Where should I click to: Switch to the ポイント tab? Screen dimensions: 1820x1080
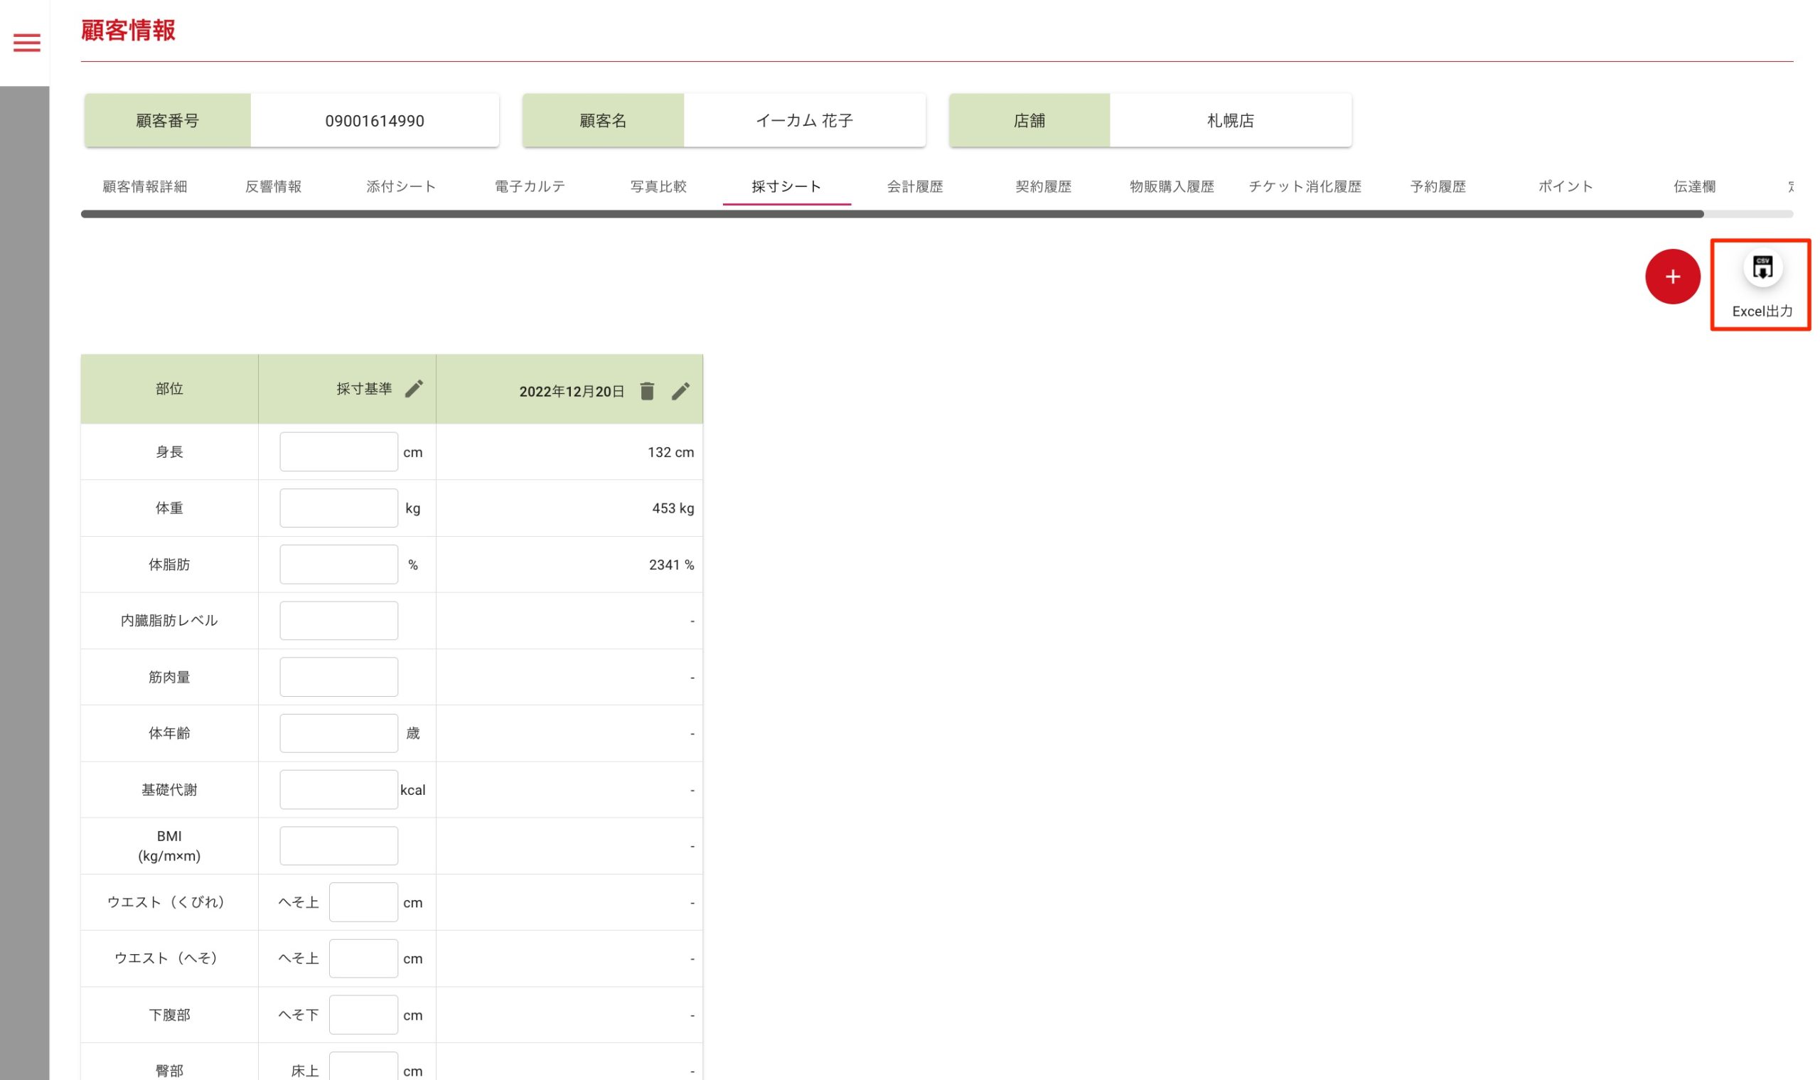(x=1565, y=186)
